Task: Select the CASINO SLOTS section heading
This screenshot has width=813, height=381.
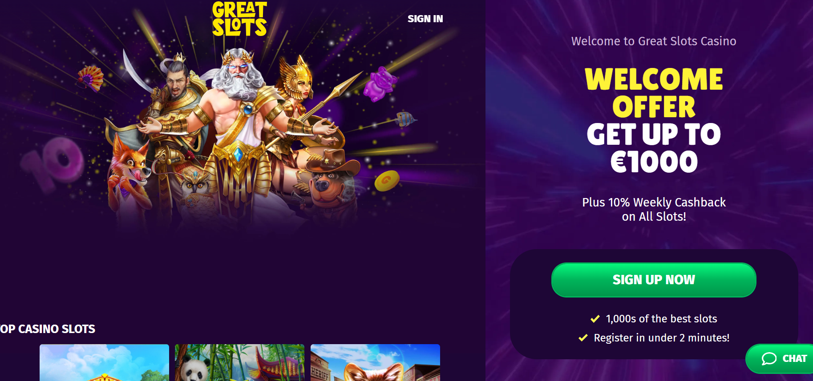Action: [48, 329]
